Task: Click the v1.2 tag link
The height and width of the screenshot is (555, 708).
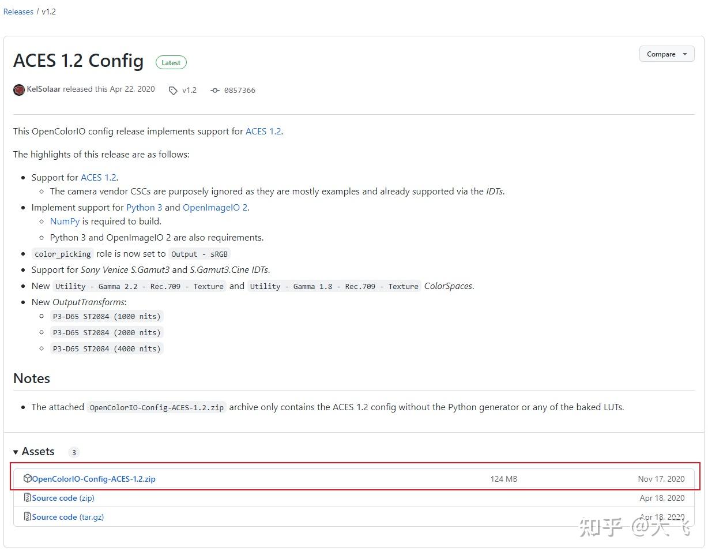Action: (x=189, y=90)
